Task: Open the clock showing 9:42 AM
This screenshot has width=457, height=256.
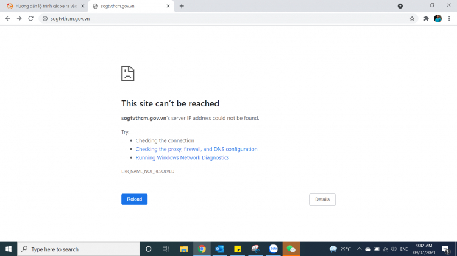Action: pos(424,249)
